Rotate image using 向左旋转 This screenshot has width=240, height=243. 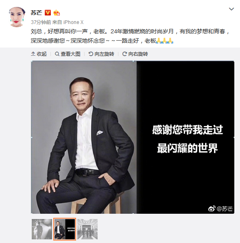tap(101, 54)
